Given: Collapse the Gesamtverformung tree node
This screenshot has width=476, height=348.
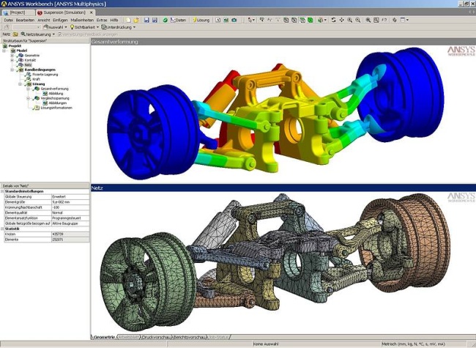Looking at the screenshot, I should [x=28, y=89].
